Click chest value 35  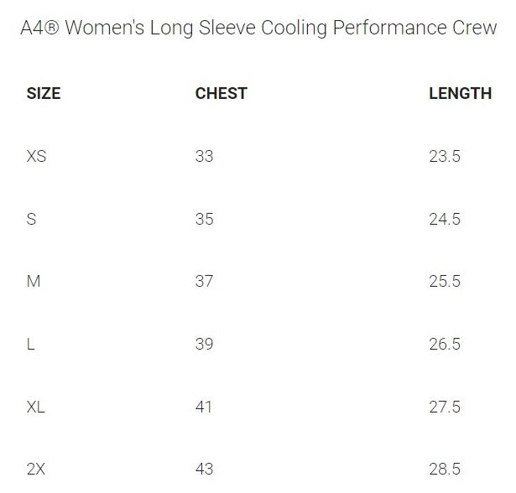pyautogui.click(x=204, y=219)
